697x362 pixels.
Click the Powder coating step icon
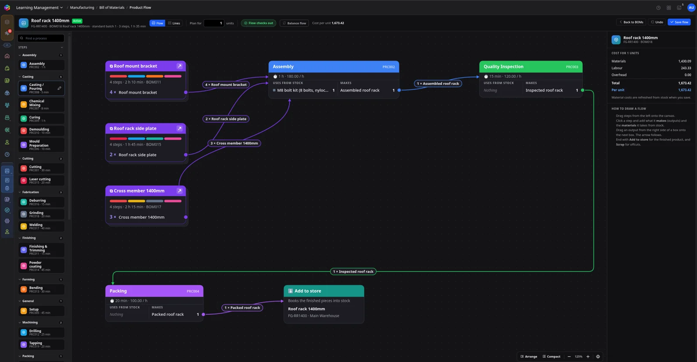pos(24,266)
